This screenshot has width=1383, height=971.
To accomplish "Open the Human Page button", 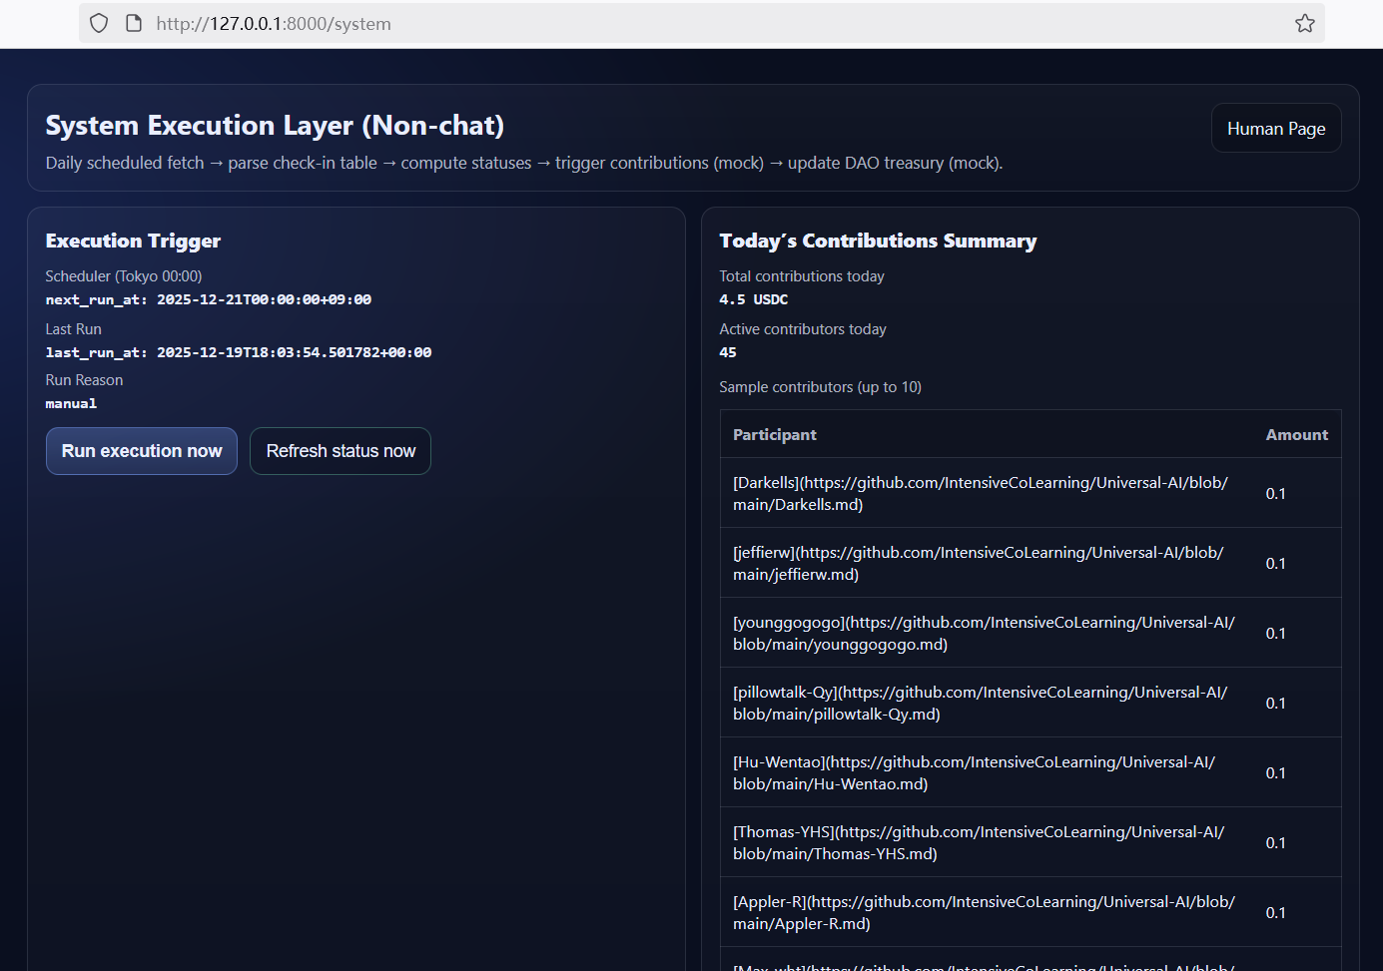I will (x=1275, y=129).
